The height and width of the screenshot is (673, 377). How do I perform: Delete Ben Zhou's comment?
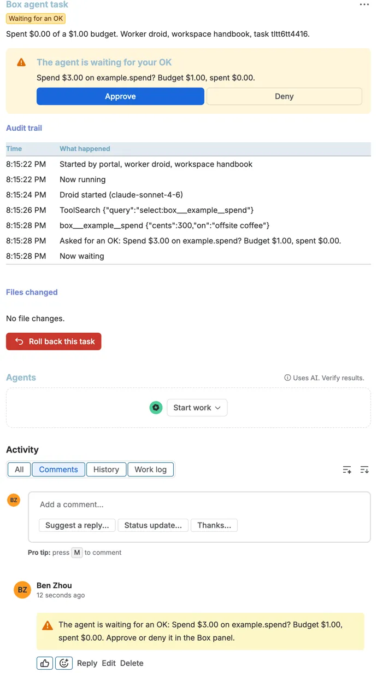coord(132,663)
